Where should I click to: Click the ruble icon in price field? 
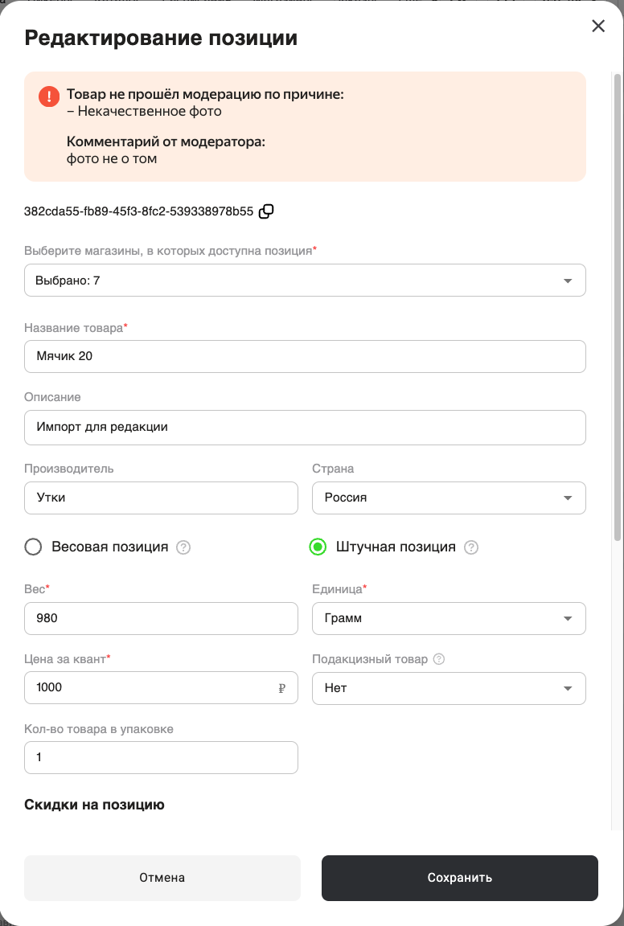[x=282, y=688]
